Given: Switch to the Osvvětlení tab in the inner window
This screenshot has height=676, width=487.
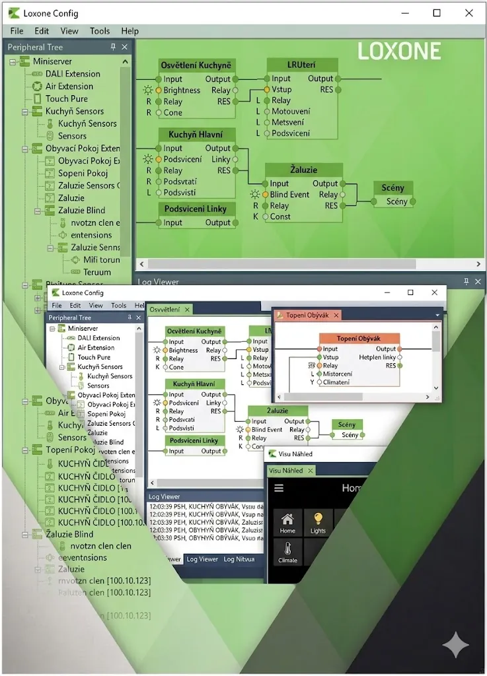Looking at the screenshot, I should pyautogui.click(x=165, y=310).
